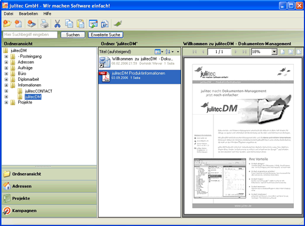
Task: Open the Bearbeiten menu
Action: click(x=28, y=14)
